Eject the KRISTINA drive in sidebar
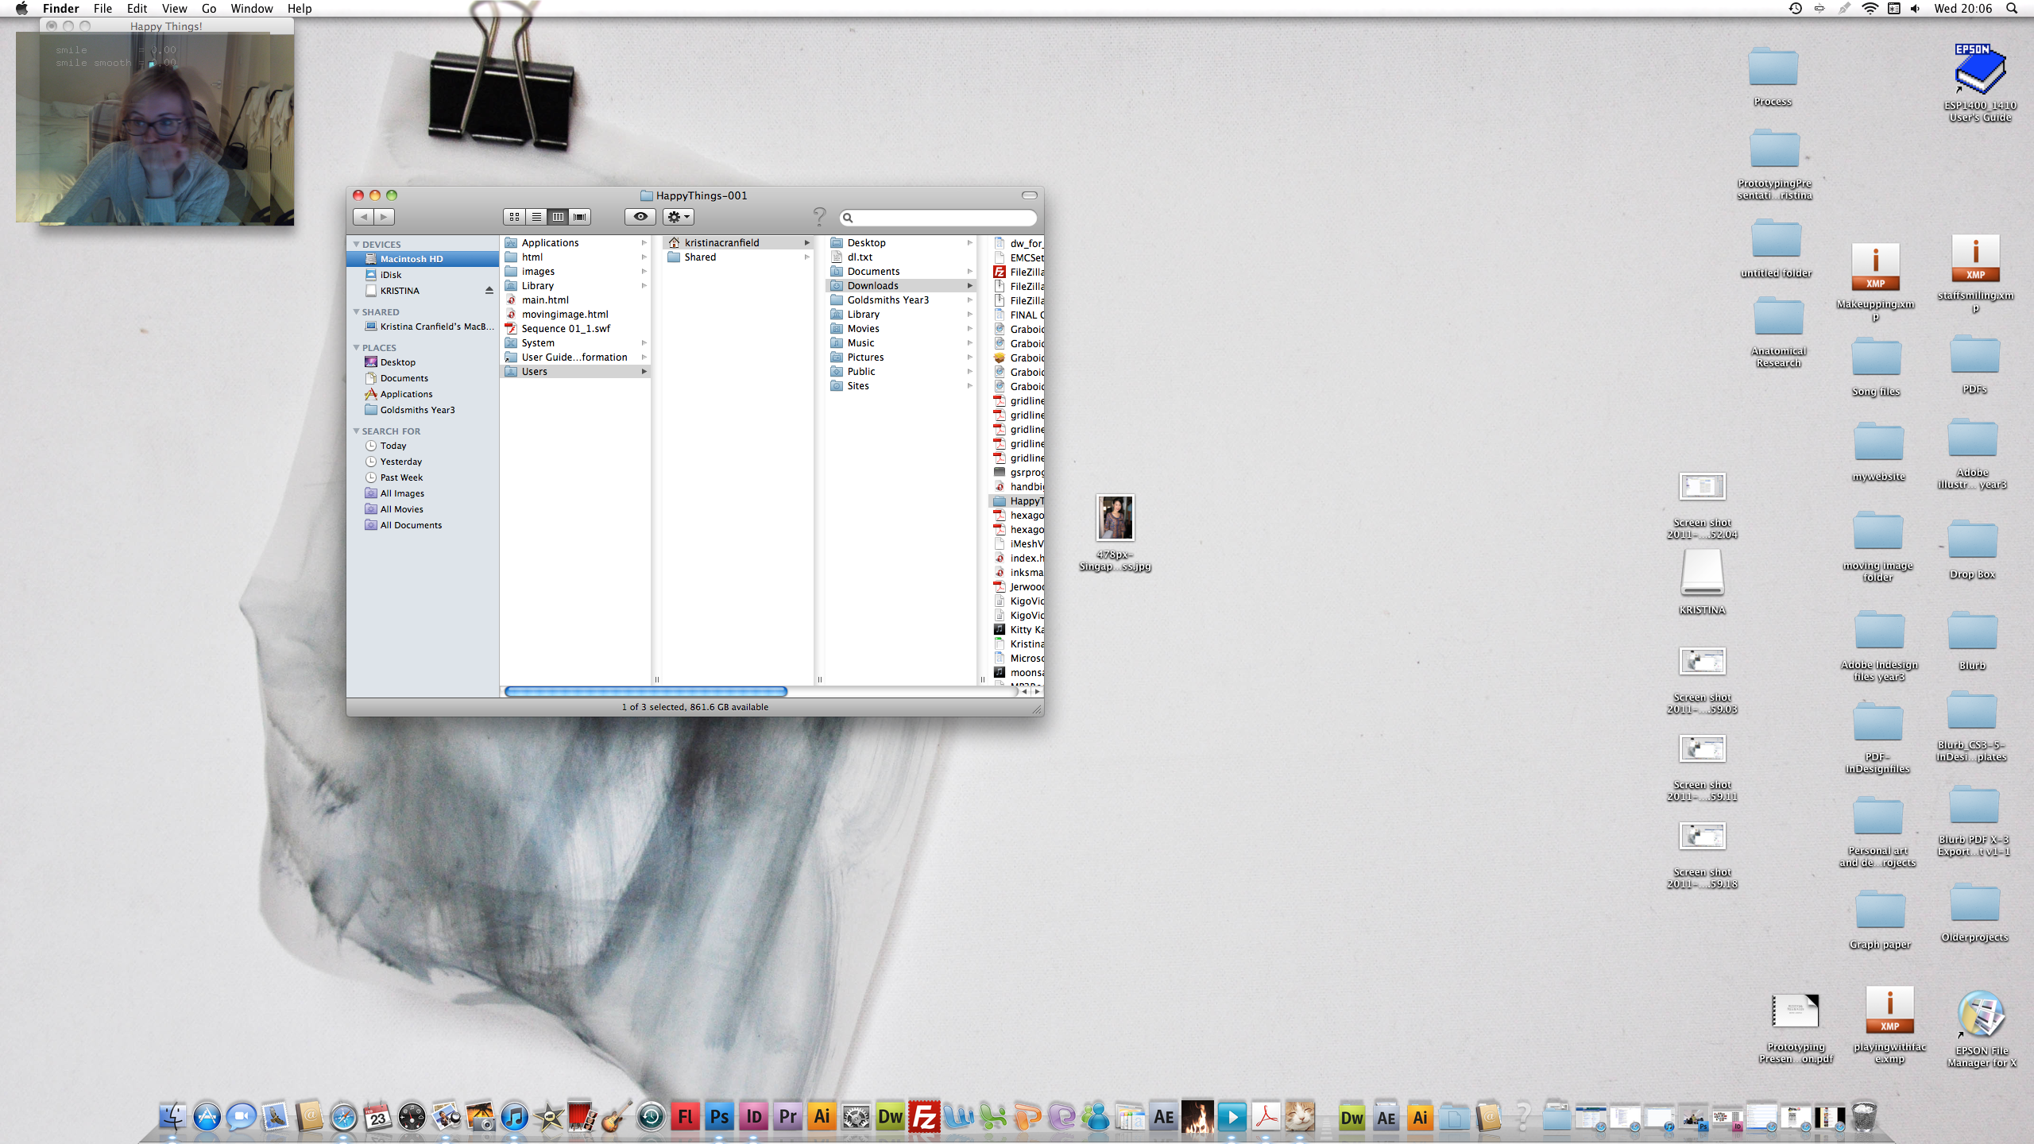Screen dimensions: 2034x1144 click(489, 291)
